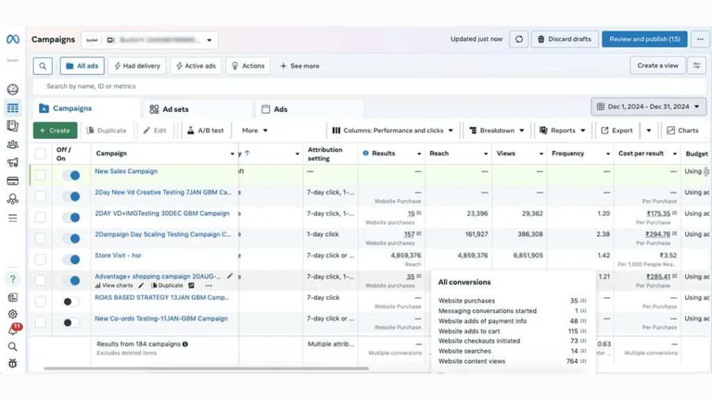The image size is (712, 400).
Task: Open the column customization sliders icon
Action: 696,65
